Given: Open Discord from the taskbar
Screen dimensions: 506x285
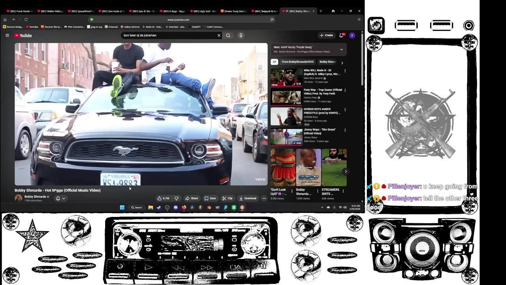Looking at the screenshot, I should click(176, 207).
